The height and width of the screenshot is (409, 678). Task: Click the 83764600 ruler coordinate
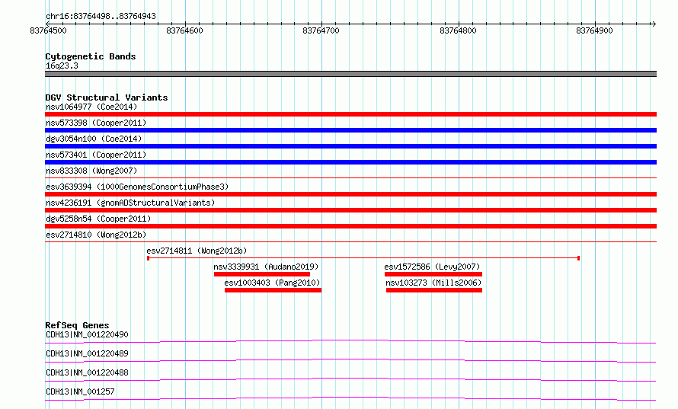(x=184, y=30)
